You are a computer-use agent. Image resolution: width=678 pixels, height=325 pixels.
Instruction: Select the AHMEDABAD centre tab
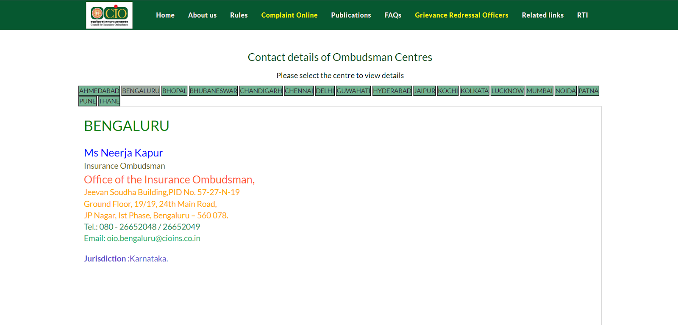99,91
